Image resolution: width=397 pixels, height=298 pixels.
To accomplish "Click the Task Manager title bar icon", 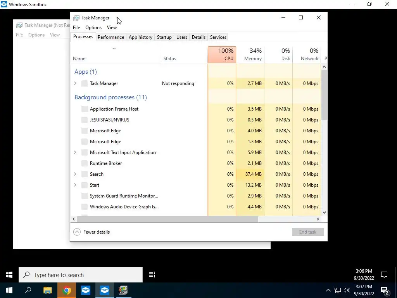I will click(76, 18).
